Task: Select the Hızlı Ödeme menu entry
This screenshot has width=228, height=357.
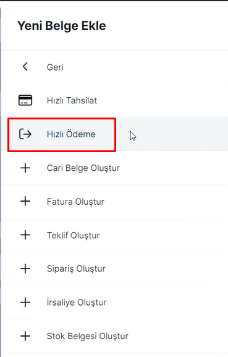Action: pos(71,134)
